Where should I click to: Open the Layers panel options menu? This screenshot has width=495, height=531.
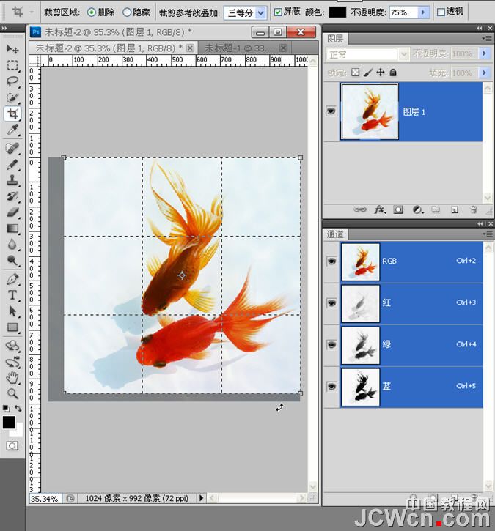(x=487, y=39)
